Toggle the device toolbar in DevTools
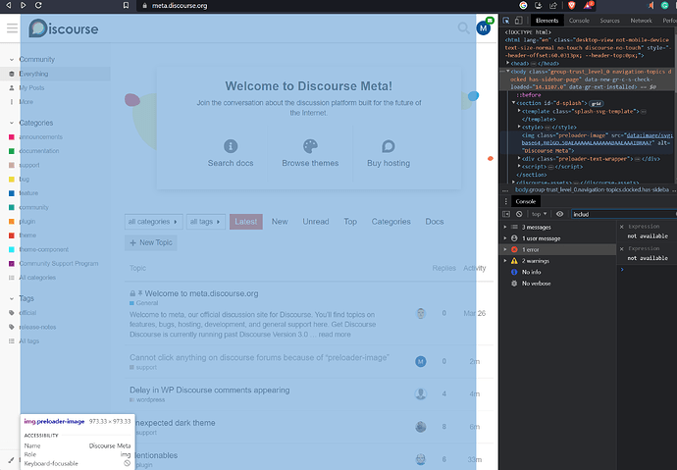This screenshot has width=677, height=470. [519, 21]
